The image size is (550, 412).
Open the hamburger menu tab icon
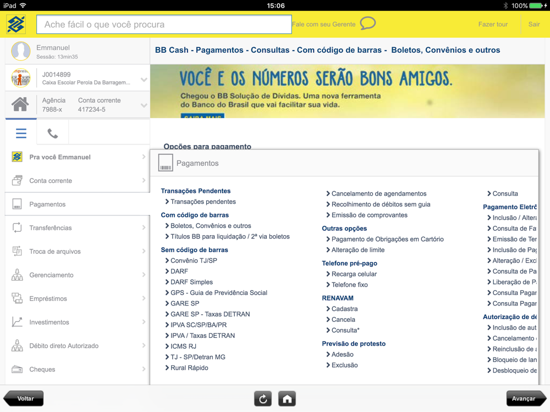pos(21,133)
